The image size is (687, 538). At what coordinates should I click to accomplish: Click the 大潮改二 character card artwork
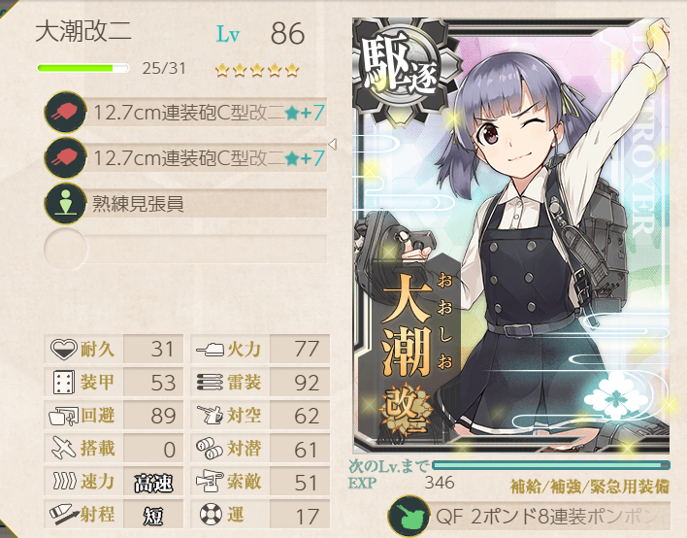coord(510,236)
